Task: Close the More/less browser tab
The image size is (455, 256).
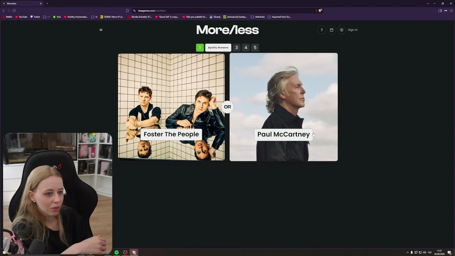Action: pos(41,4)
